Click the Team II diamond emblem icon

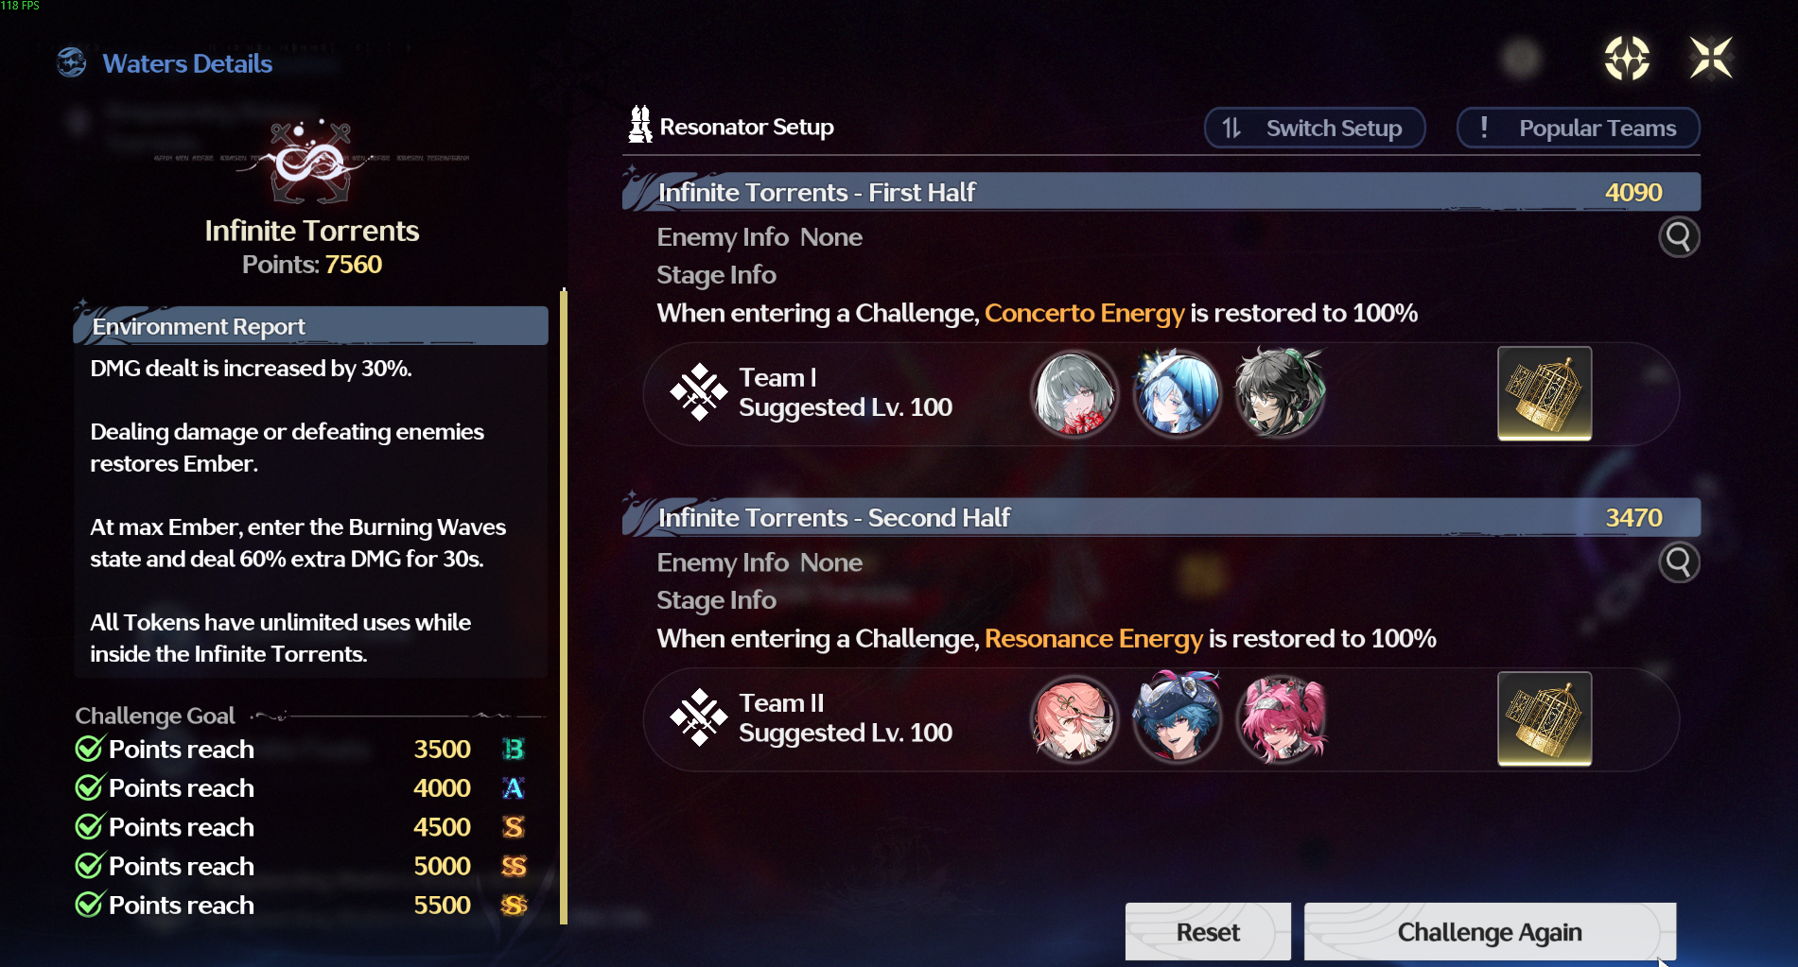click(698, 717)
